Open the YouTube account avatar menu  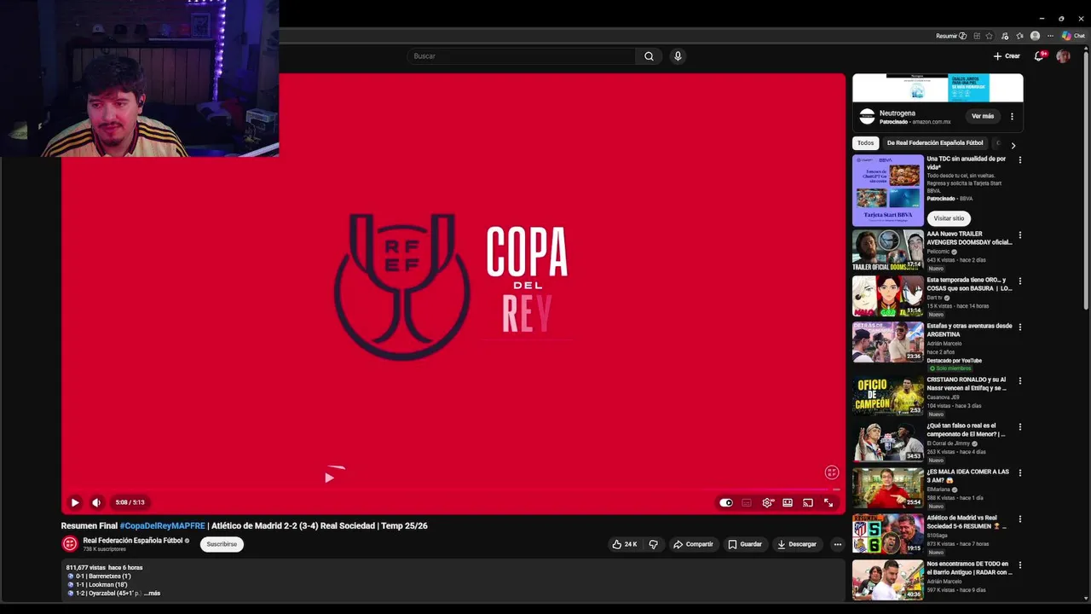point(1063,56)
